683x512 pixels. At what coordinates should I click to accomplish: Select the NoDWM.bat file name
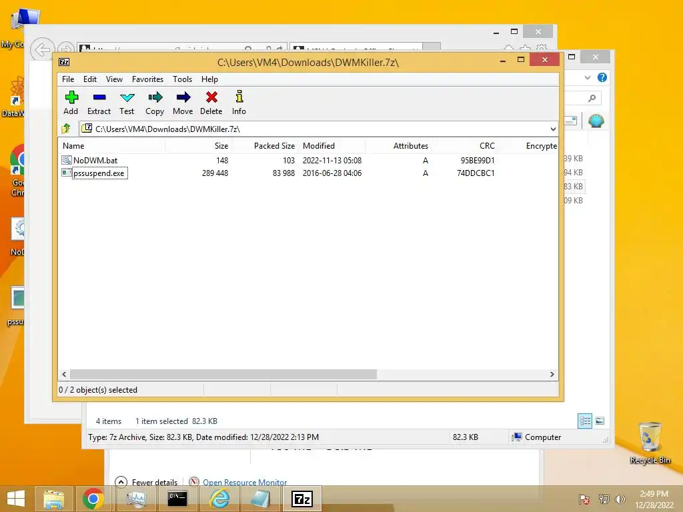[95, 160]
